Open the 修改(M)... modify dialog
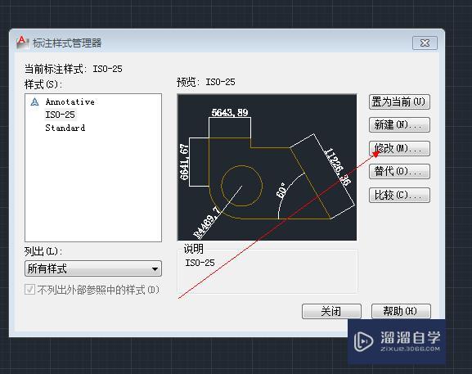The height and width of the screenshot is (374, 472). [399, 148]
